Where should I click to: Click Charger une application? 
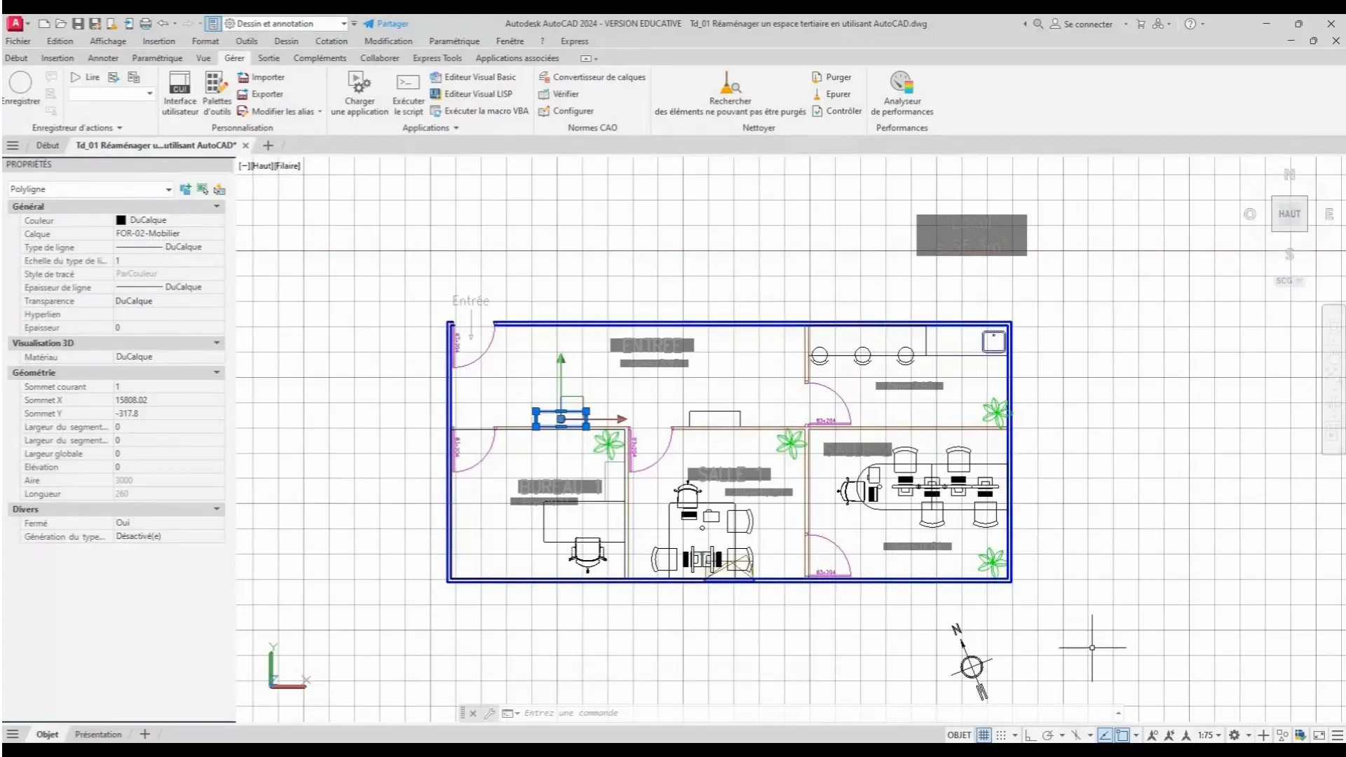[x=360, y=93]
